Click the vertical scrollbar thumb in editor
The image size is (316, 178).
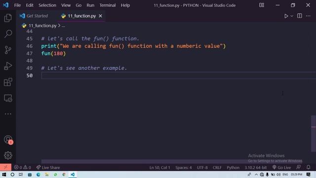point(314,133)
